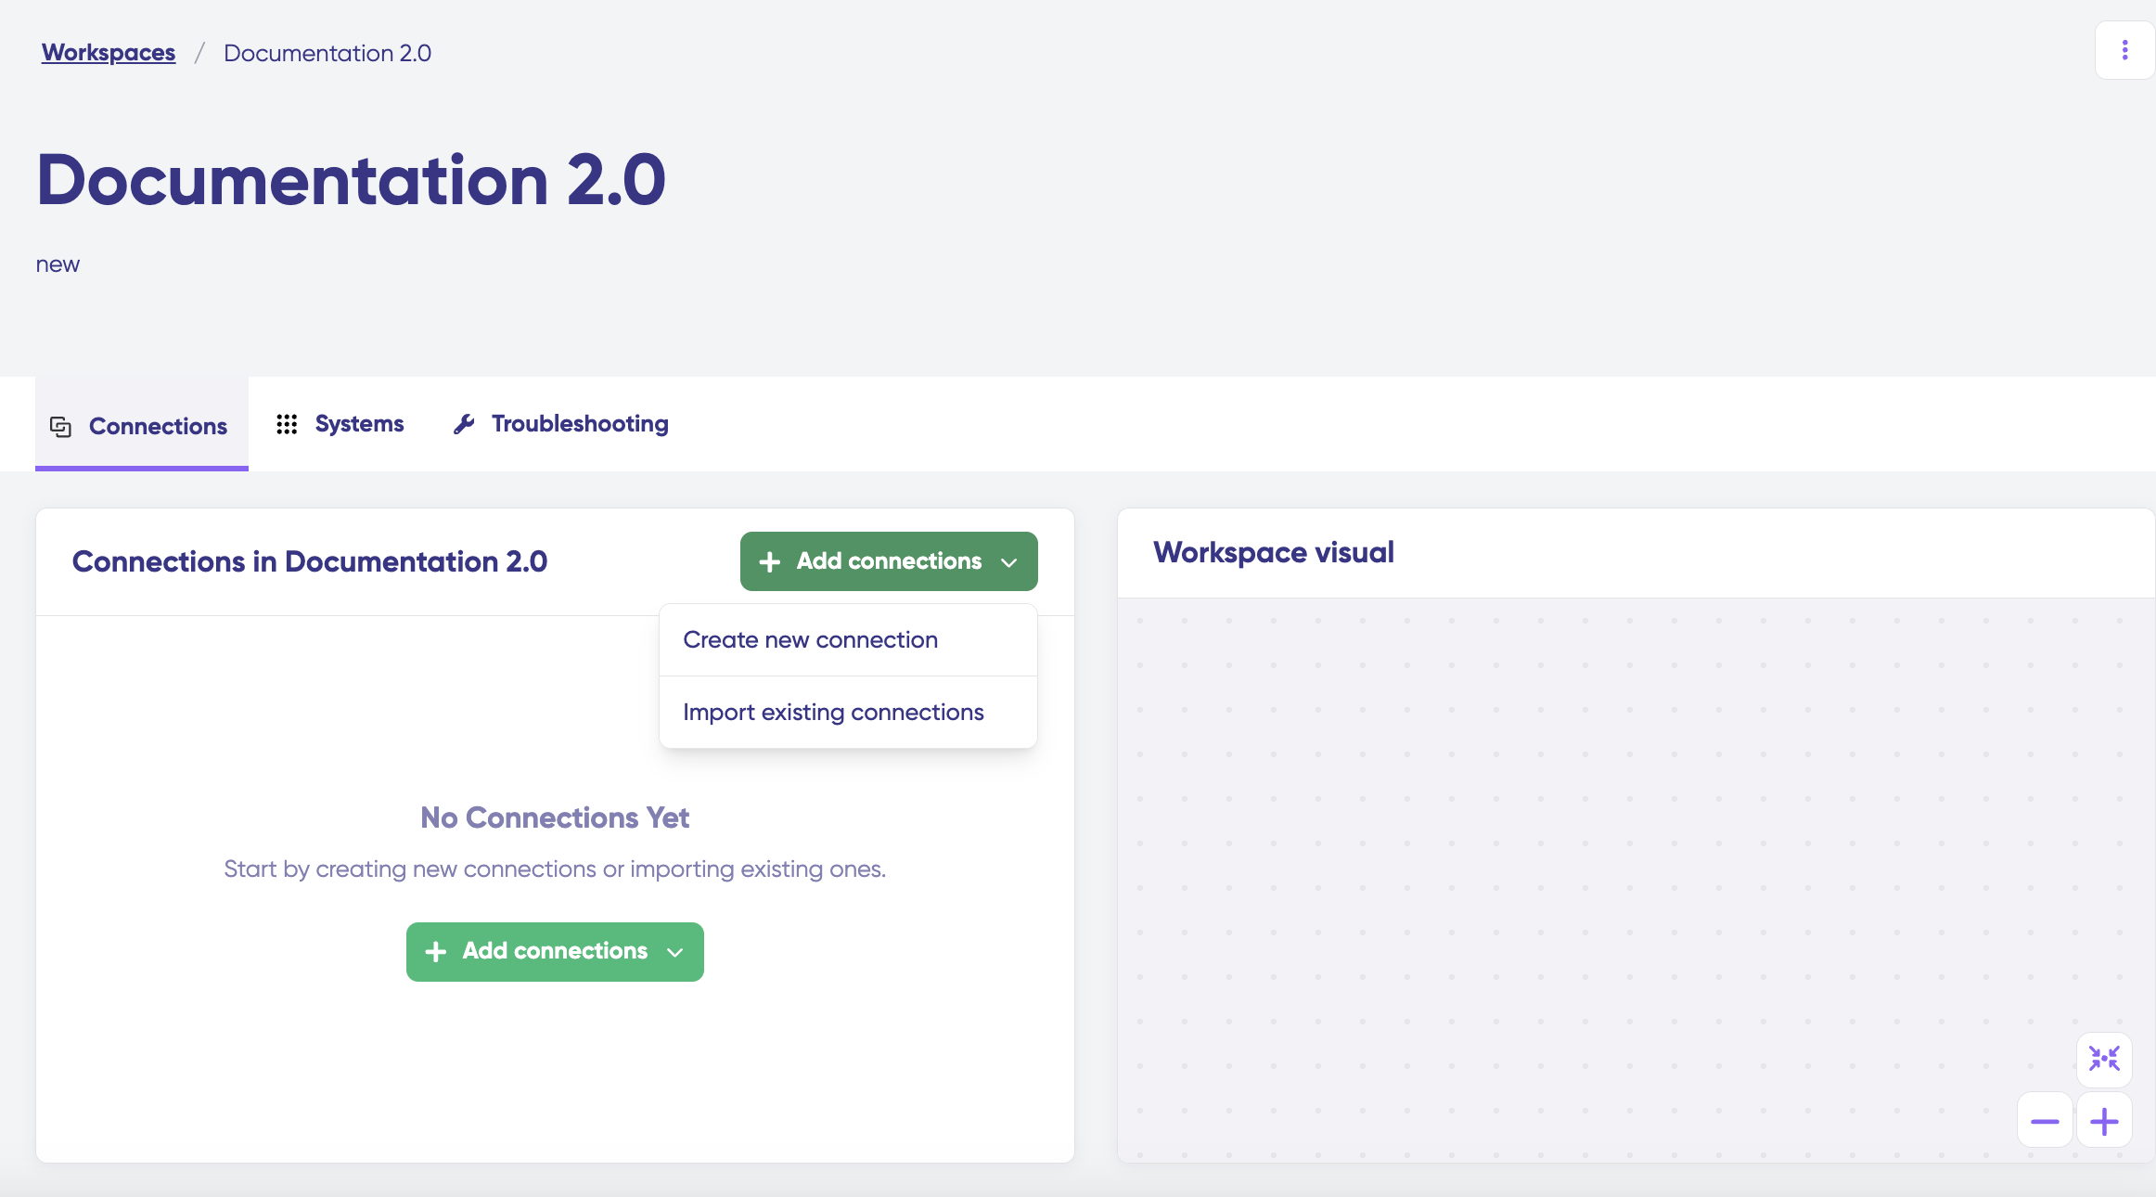Go back via the Workspaces breadcrumb link
The height and width of the screenshot is (1197, 2156).
(x=108, y=53)
